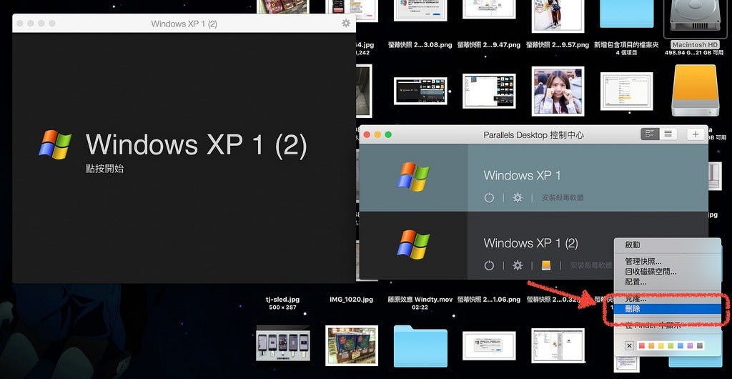732x379 pixels.
Task: Zoom the Parallels Desktop 控制中心 window
Action: coord(388,135)
